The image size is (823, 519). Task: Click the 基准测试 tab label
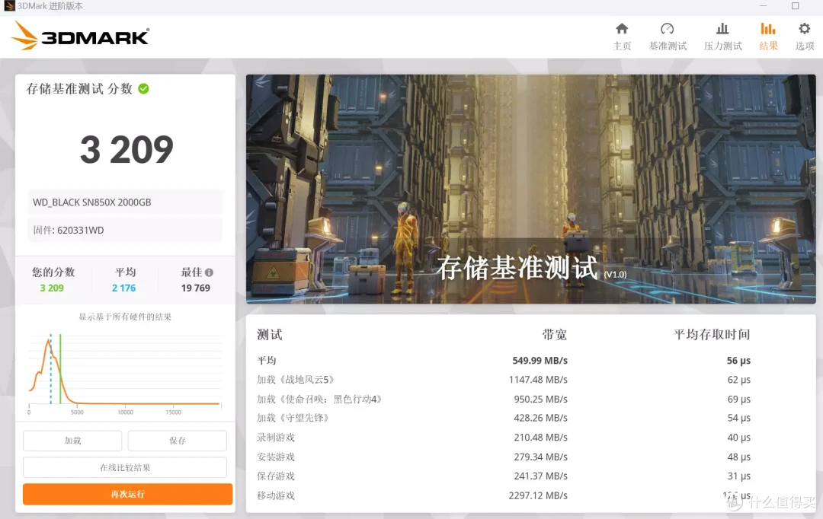pos(668,46)
